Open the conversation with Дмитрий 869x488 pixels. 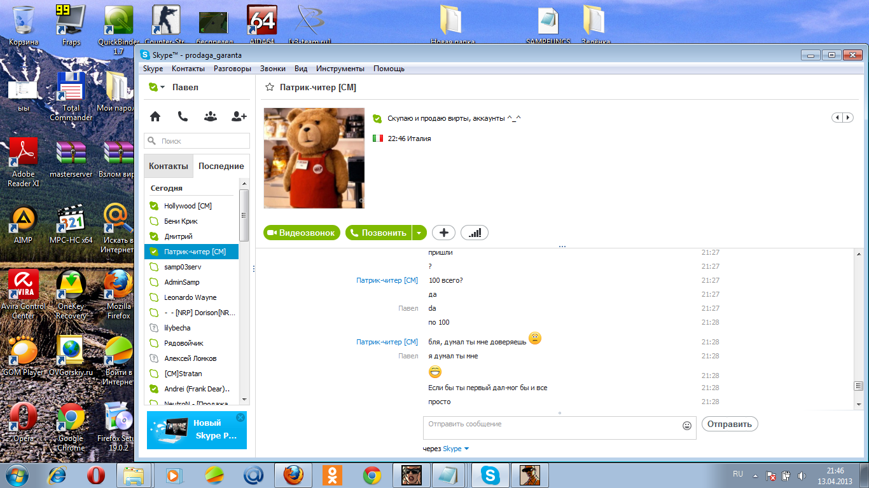click(191, 236)
